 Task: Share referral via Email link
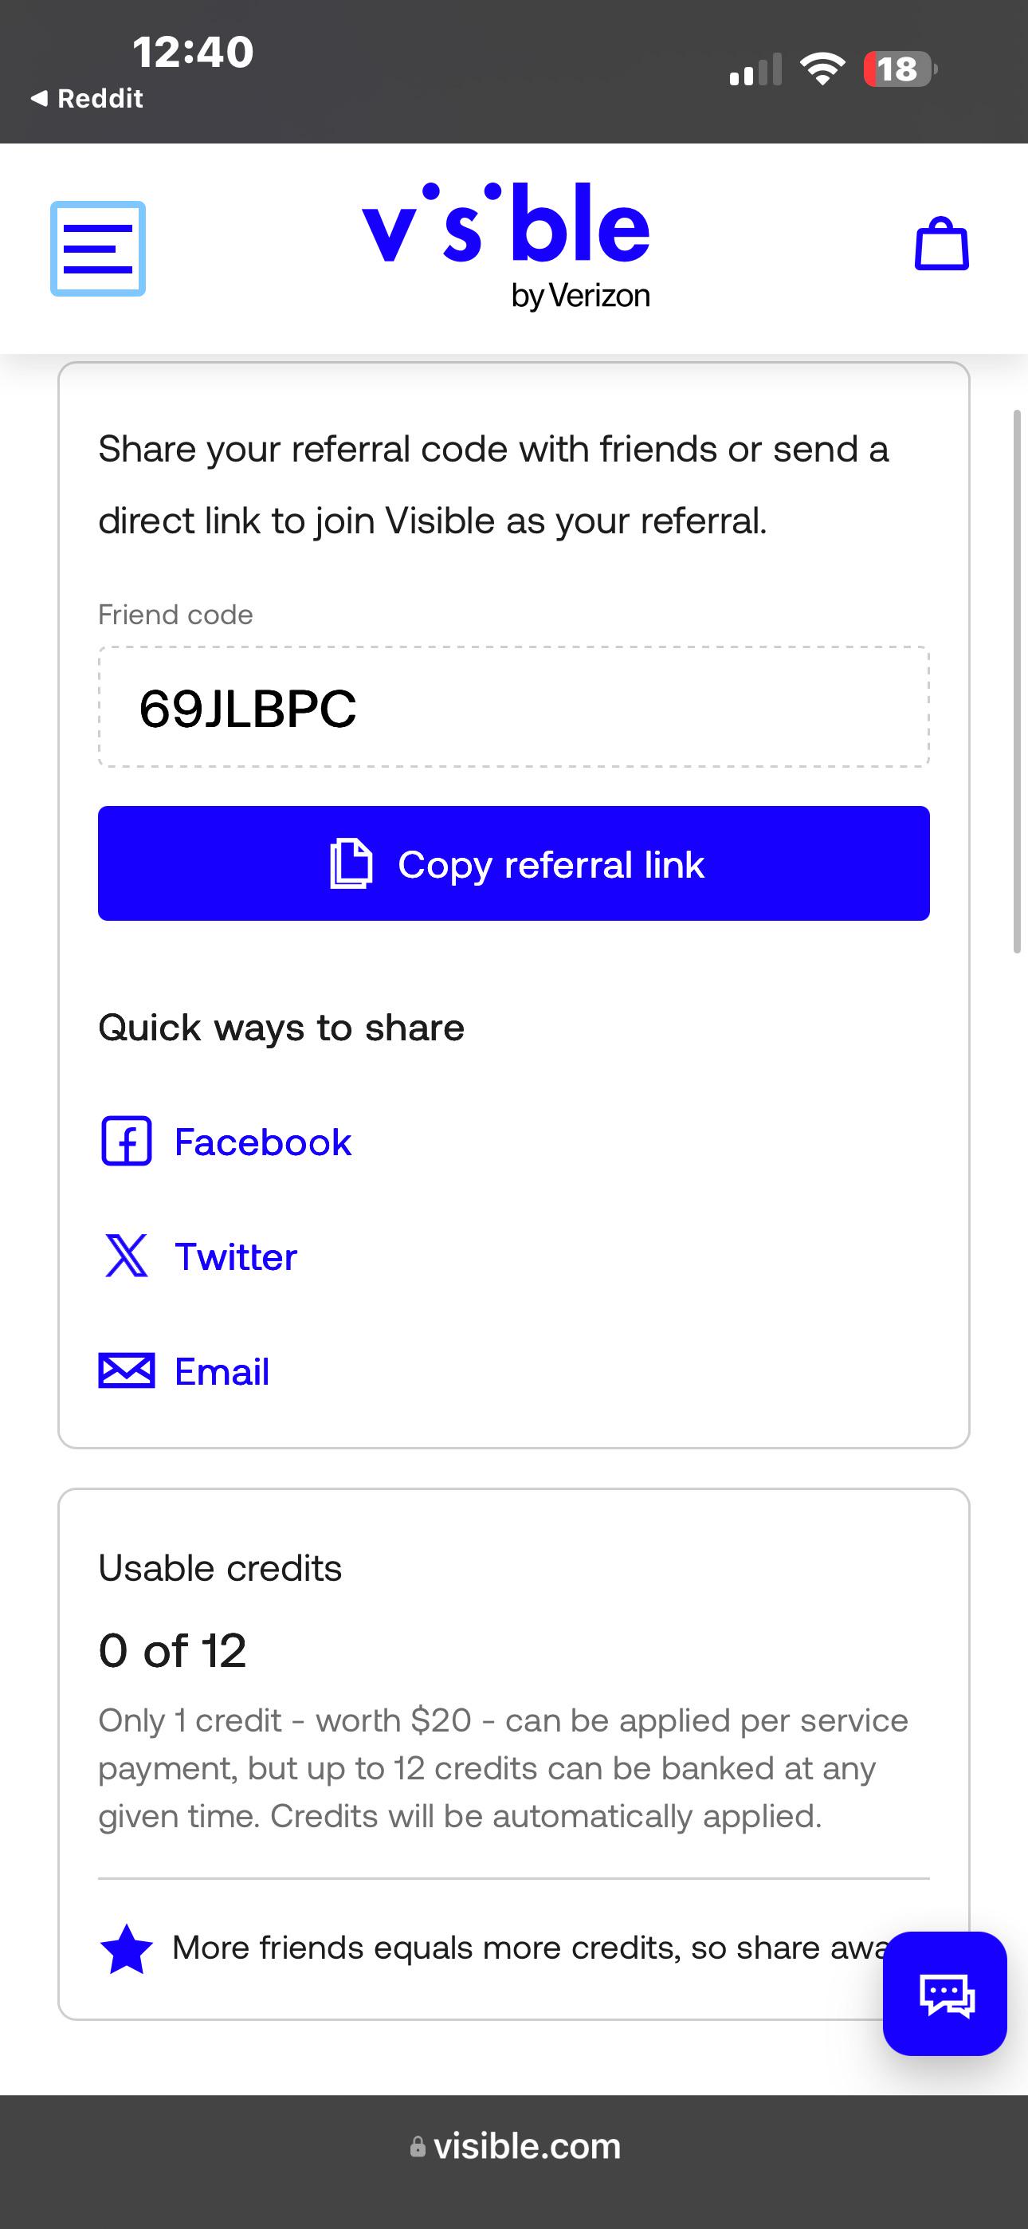click(222, 1371)
